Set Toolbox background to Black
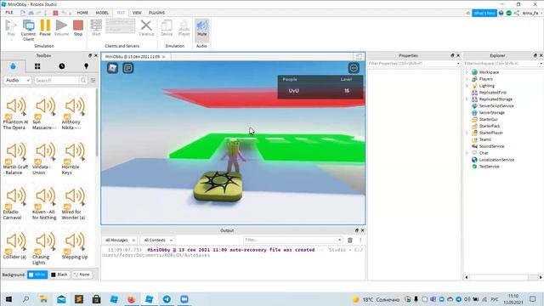The image size is (544, 306). point(59,275)
